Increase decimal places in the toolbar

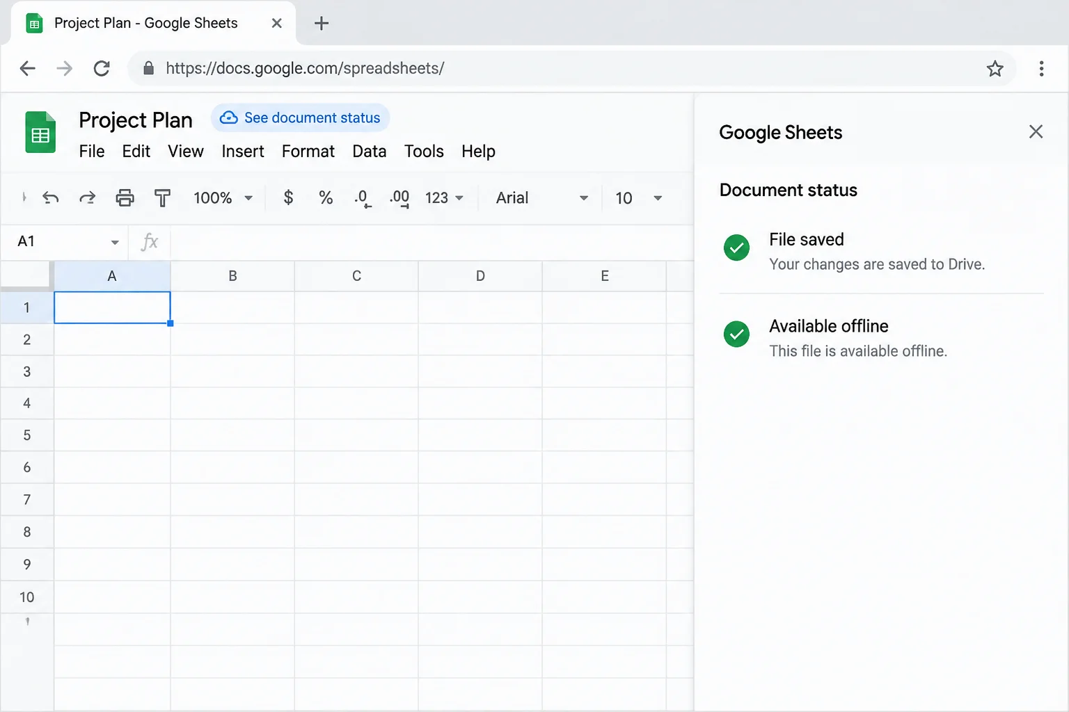point(399,199)
